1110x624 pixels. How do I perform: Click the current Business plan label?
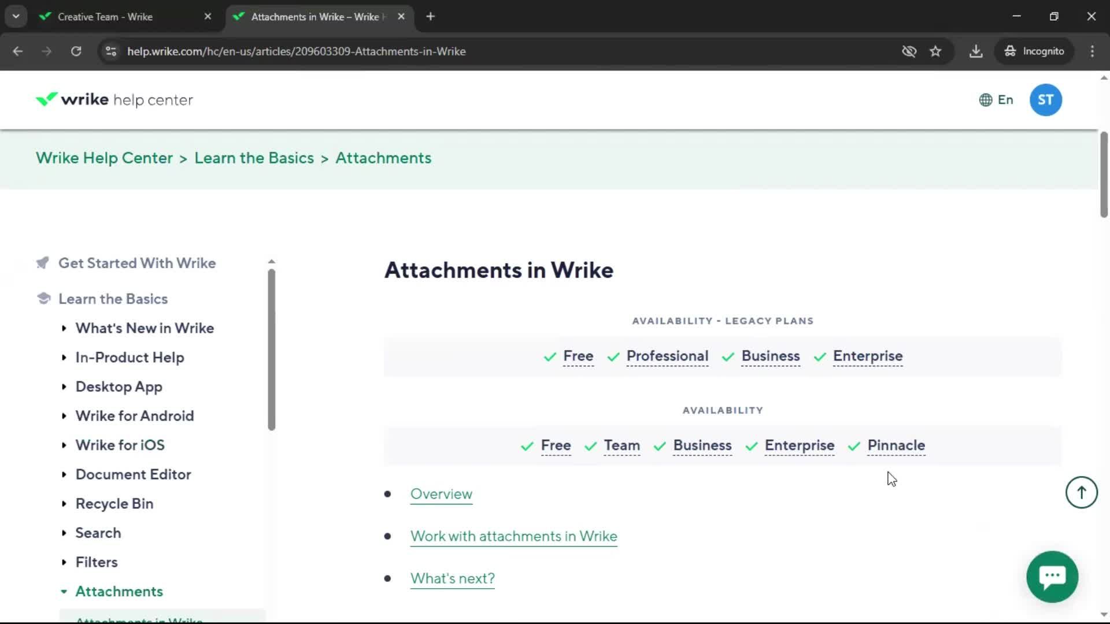click(702, 446)
